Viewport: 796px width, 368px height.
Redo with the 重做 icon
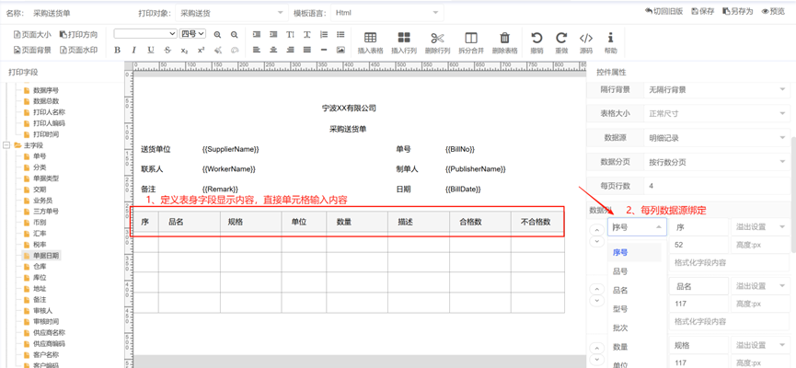tap(561, 38)
